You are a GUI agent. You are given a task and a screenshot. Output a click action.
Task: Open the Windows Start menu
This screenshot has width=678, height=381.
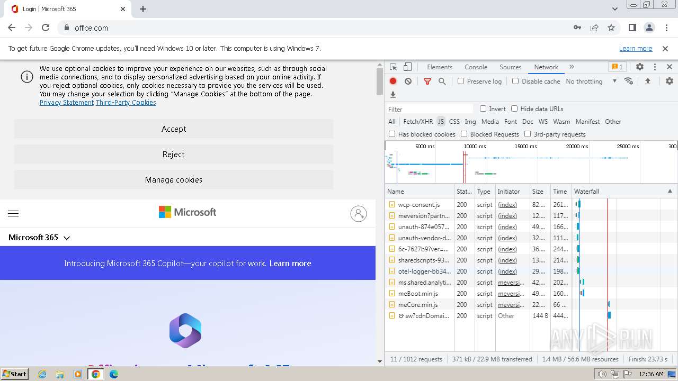coord(15,374)
